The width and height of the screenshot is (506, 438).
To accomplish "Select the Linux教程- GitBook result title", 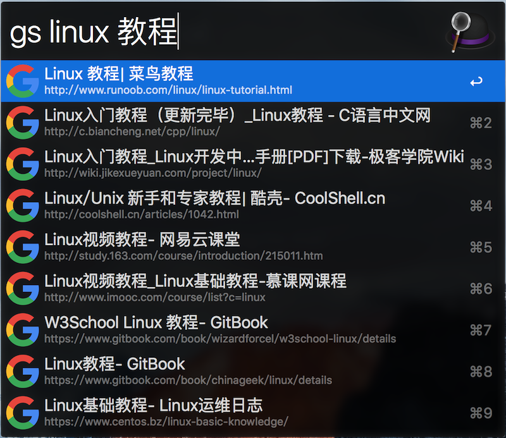I will tap(114, 364).
